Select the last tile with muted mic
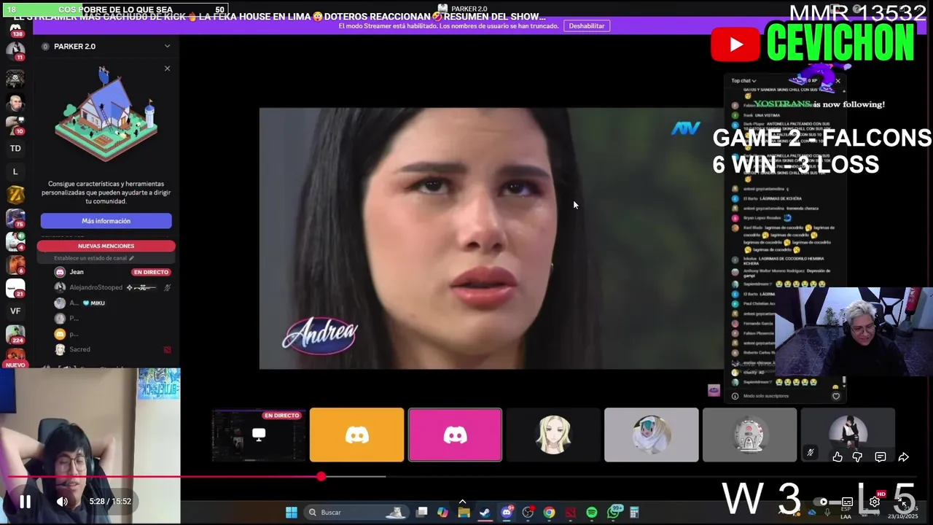This screenshot has width=933, height=525. coord(848,435)
